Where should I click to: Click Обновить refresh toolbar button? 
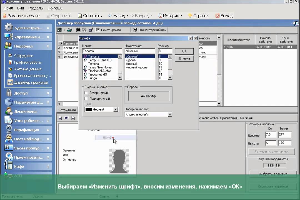[x=90, y=16]
